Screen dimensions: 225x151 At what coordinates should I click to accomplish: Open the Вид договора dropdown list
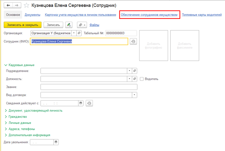pyautogui.click(x=135, y=95)
